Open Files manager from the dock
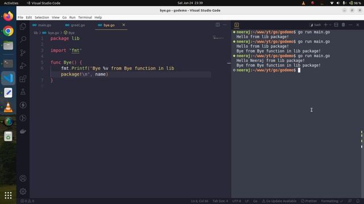The height and width of the screenshot is (204, 364). point(8,45)
